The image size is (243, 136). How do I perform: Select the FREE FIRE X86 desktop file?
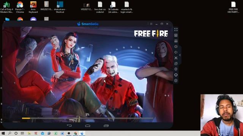(x=233, y=7)
